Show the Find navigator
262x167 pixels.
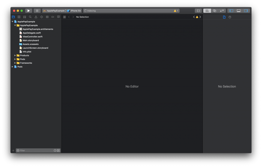(30, 17)
